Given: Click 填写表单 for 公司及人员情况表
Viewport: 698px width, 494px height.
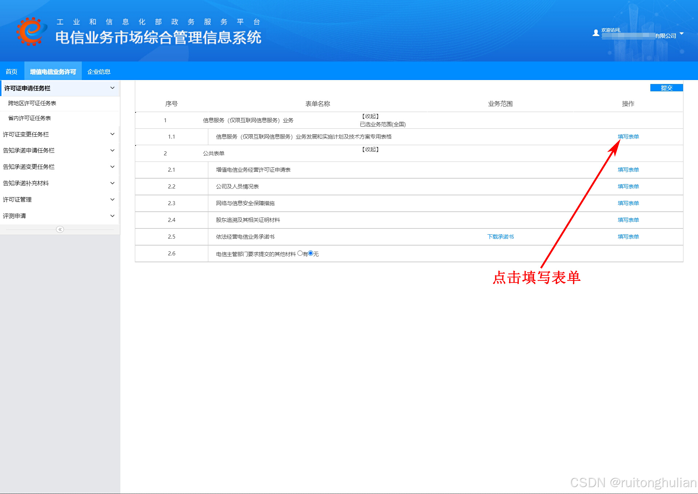Looking at the screenshot, I should tap(628, 187).
